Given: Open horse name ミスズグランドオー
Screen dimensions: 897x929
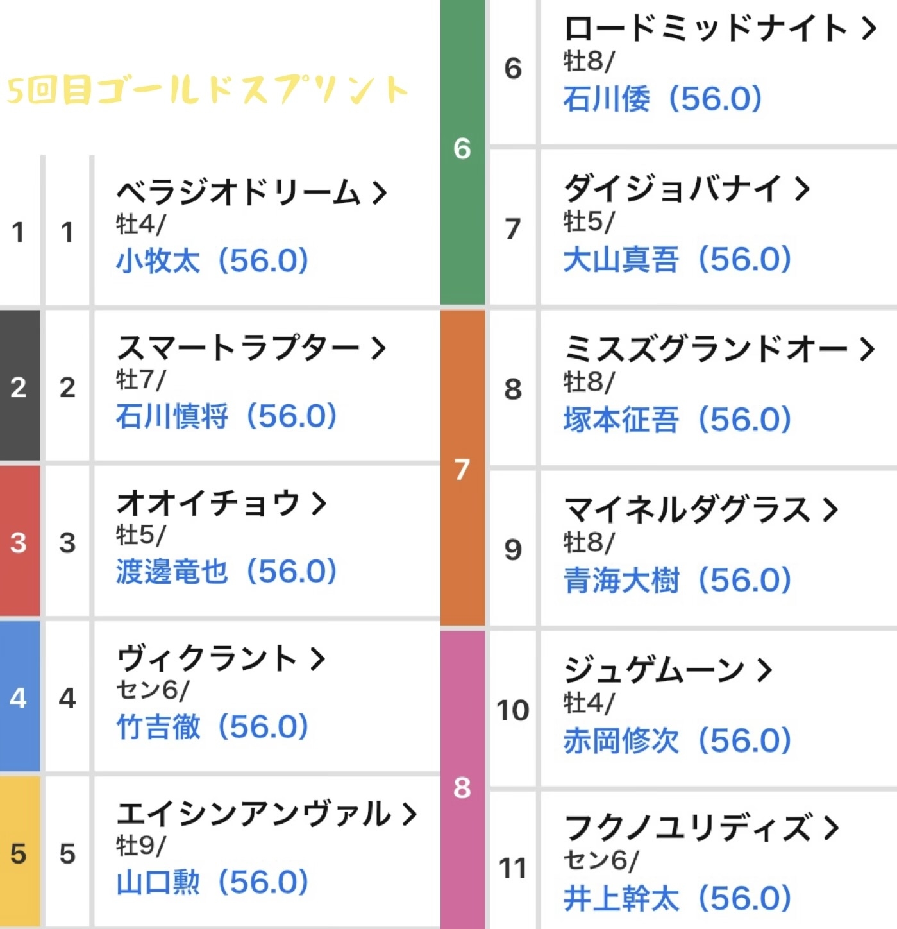Looking at the screenshot, I should tap(705, 349).
